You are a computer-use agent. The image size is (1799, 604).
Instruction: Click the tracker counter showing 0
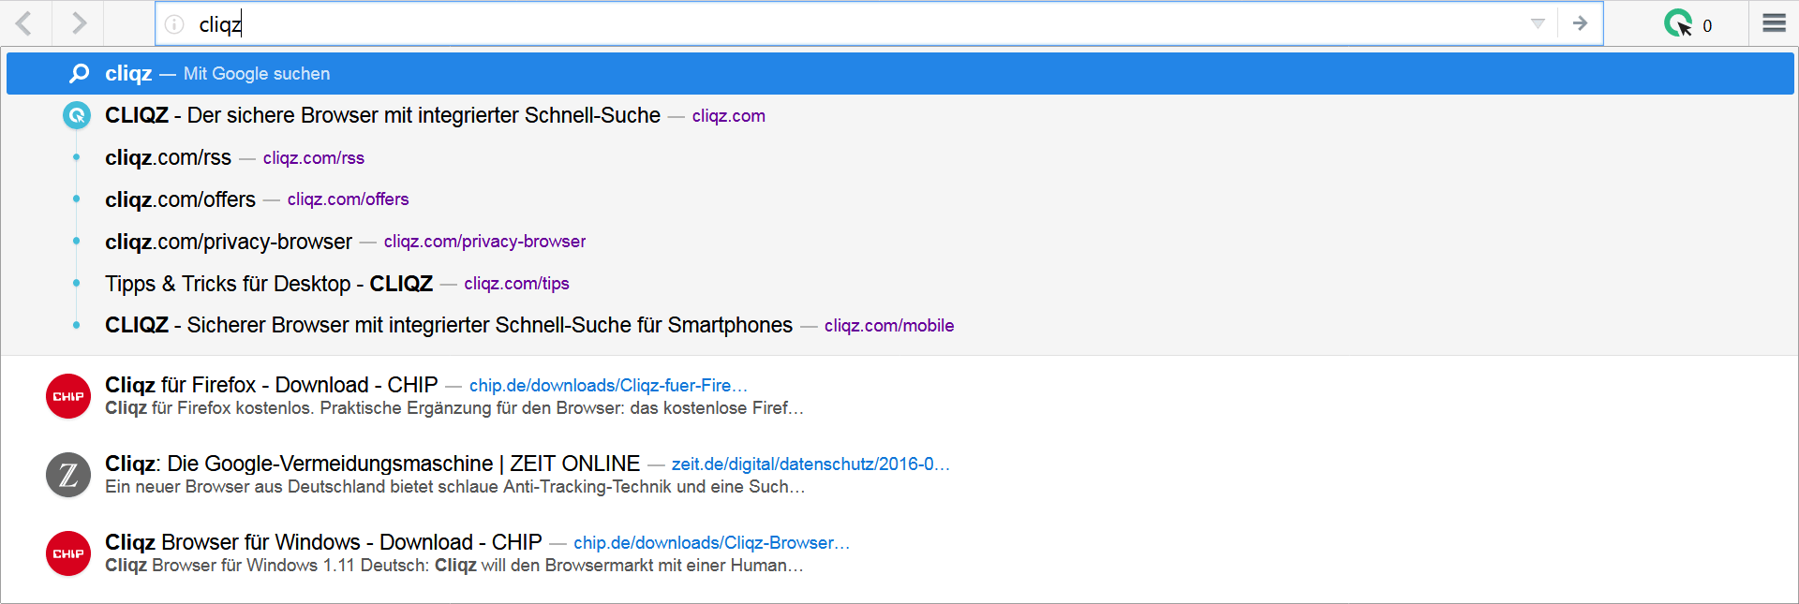tap(1707, 26)
